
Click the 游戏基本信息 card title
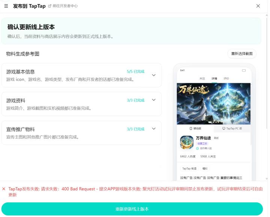(x=21, y=72)
